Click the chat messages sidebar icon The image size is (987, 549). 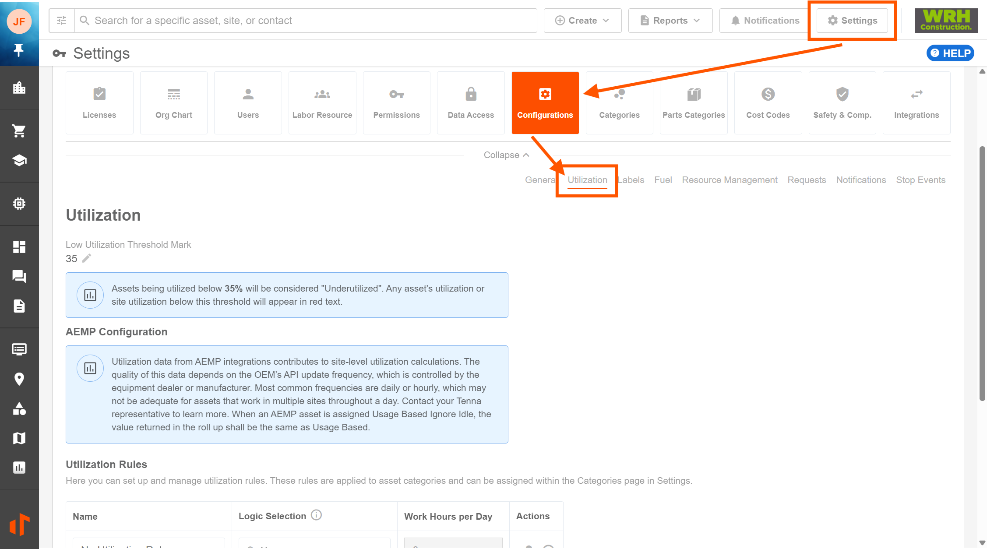(19, 276)
